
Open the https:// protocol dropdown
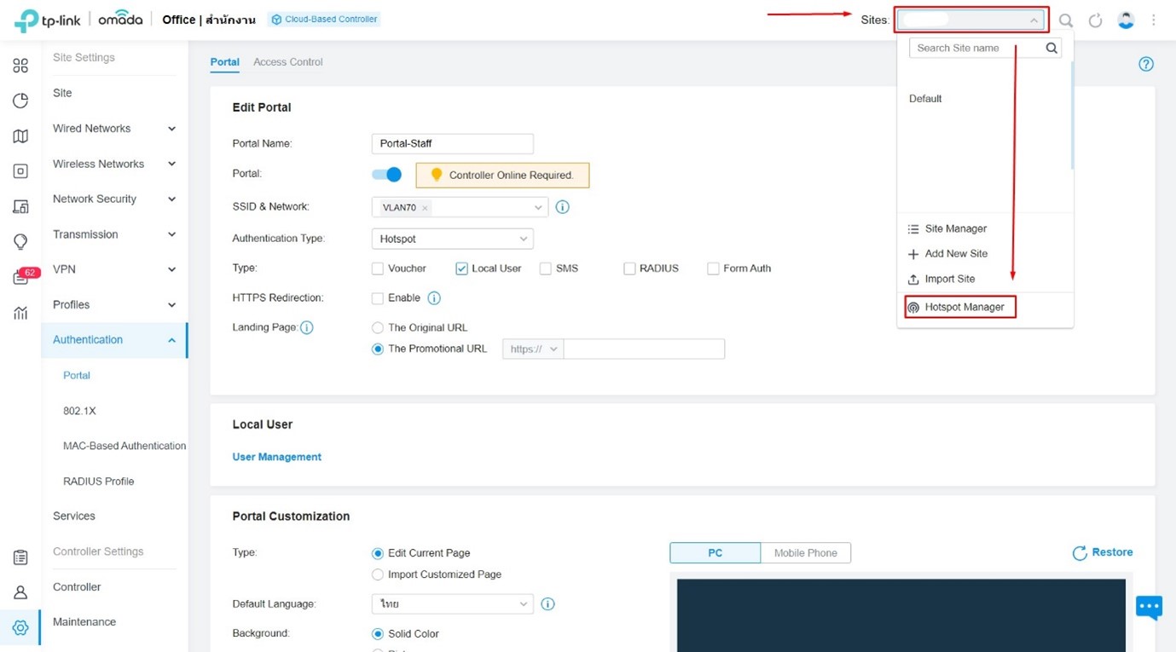[533, 349]
